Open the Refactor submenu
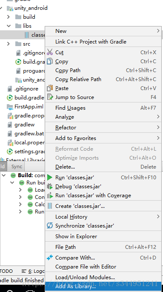 coord(103,128)
